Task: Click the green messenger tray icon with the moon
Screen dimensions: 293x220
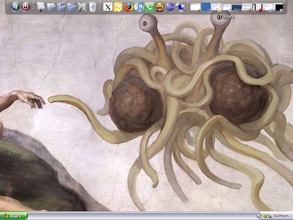Action: tap(264, 216)
